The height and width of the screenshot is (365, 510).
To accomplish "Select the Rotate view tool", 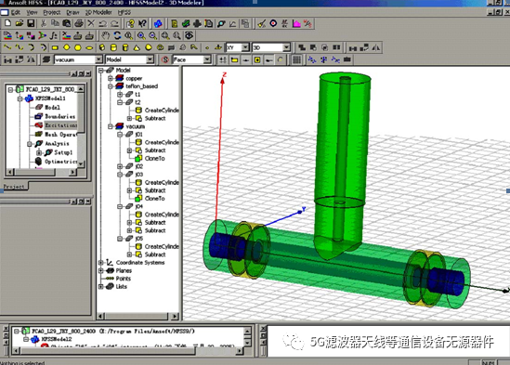I will 117,35.
